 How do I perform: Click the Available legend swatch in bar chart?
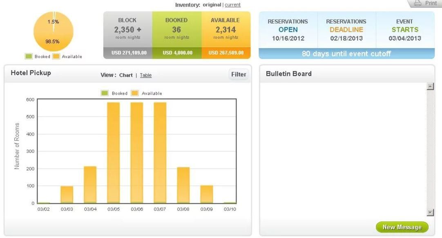[x=135, y=93]
